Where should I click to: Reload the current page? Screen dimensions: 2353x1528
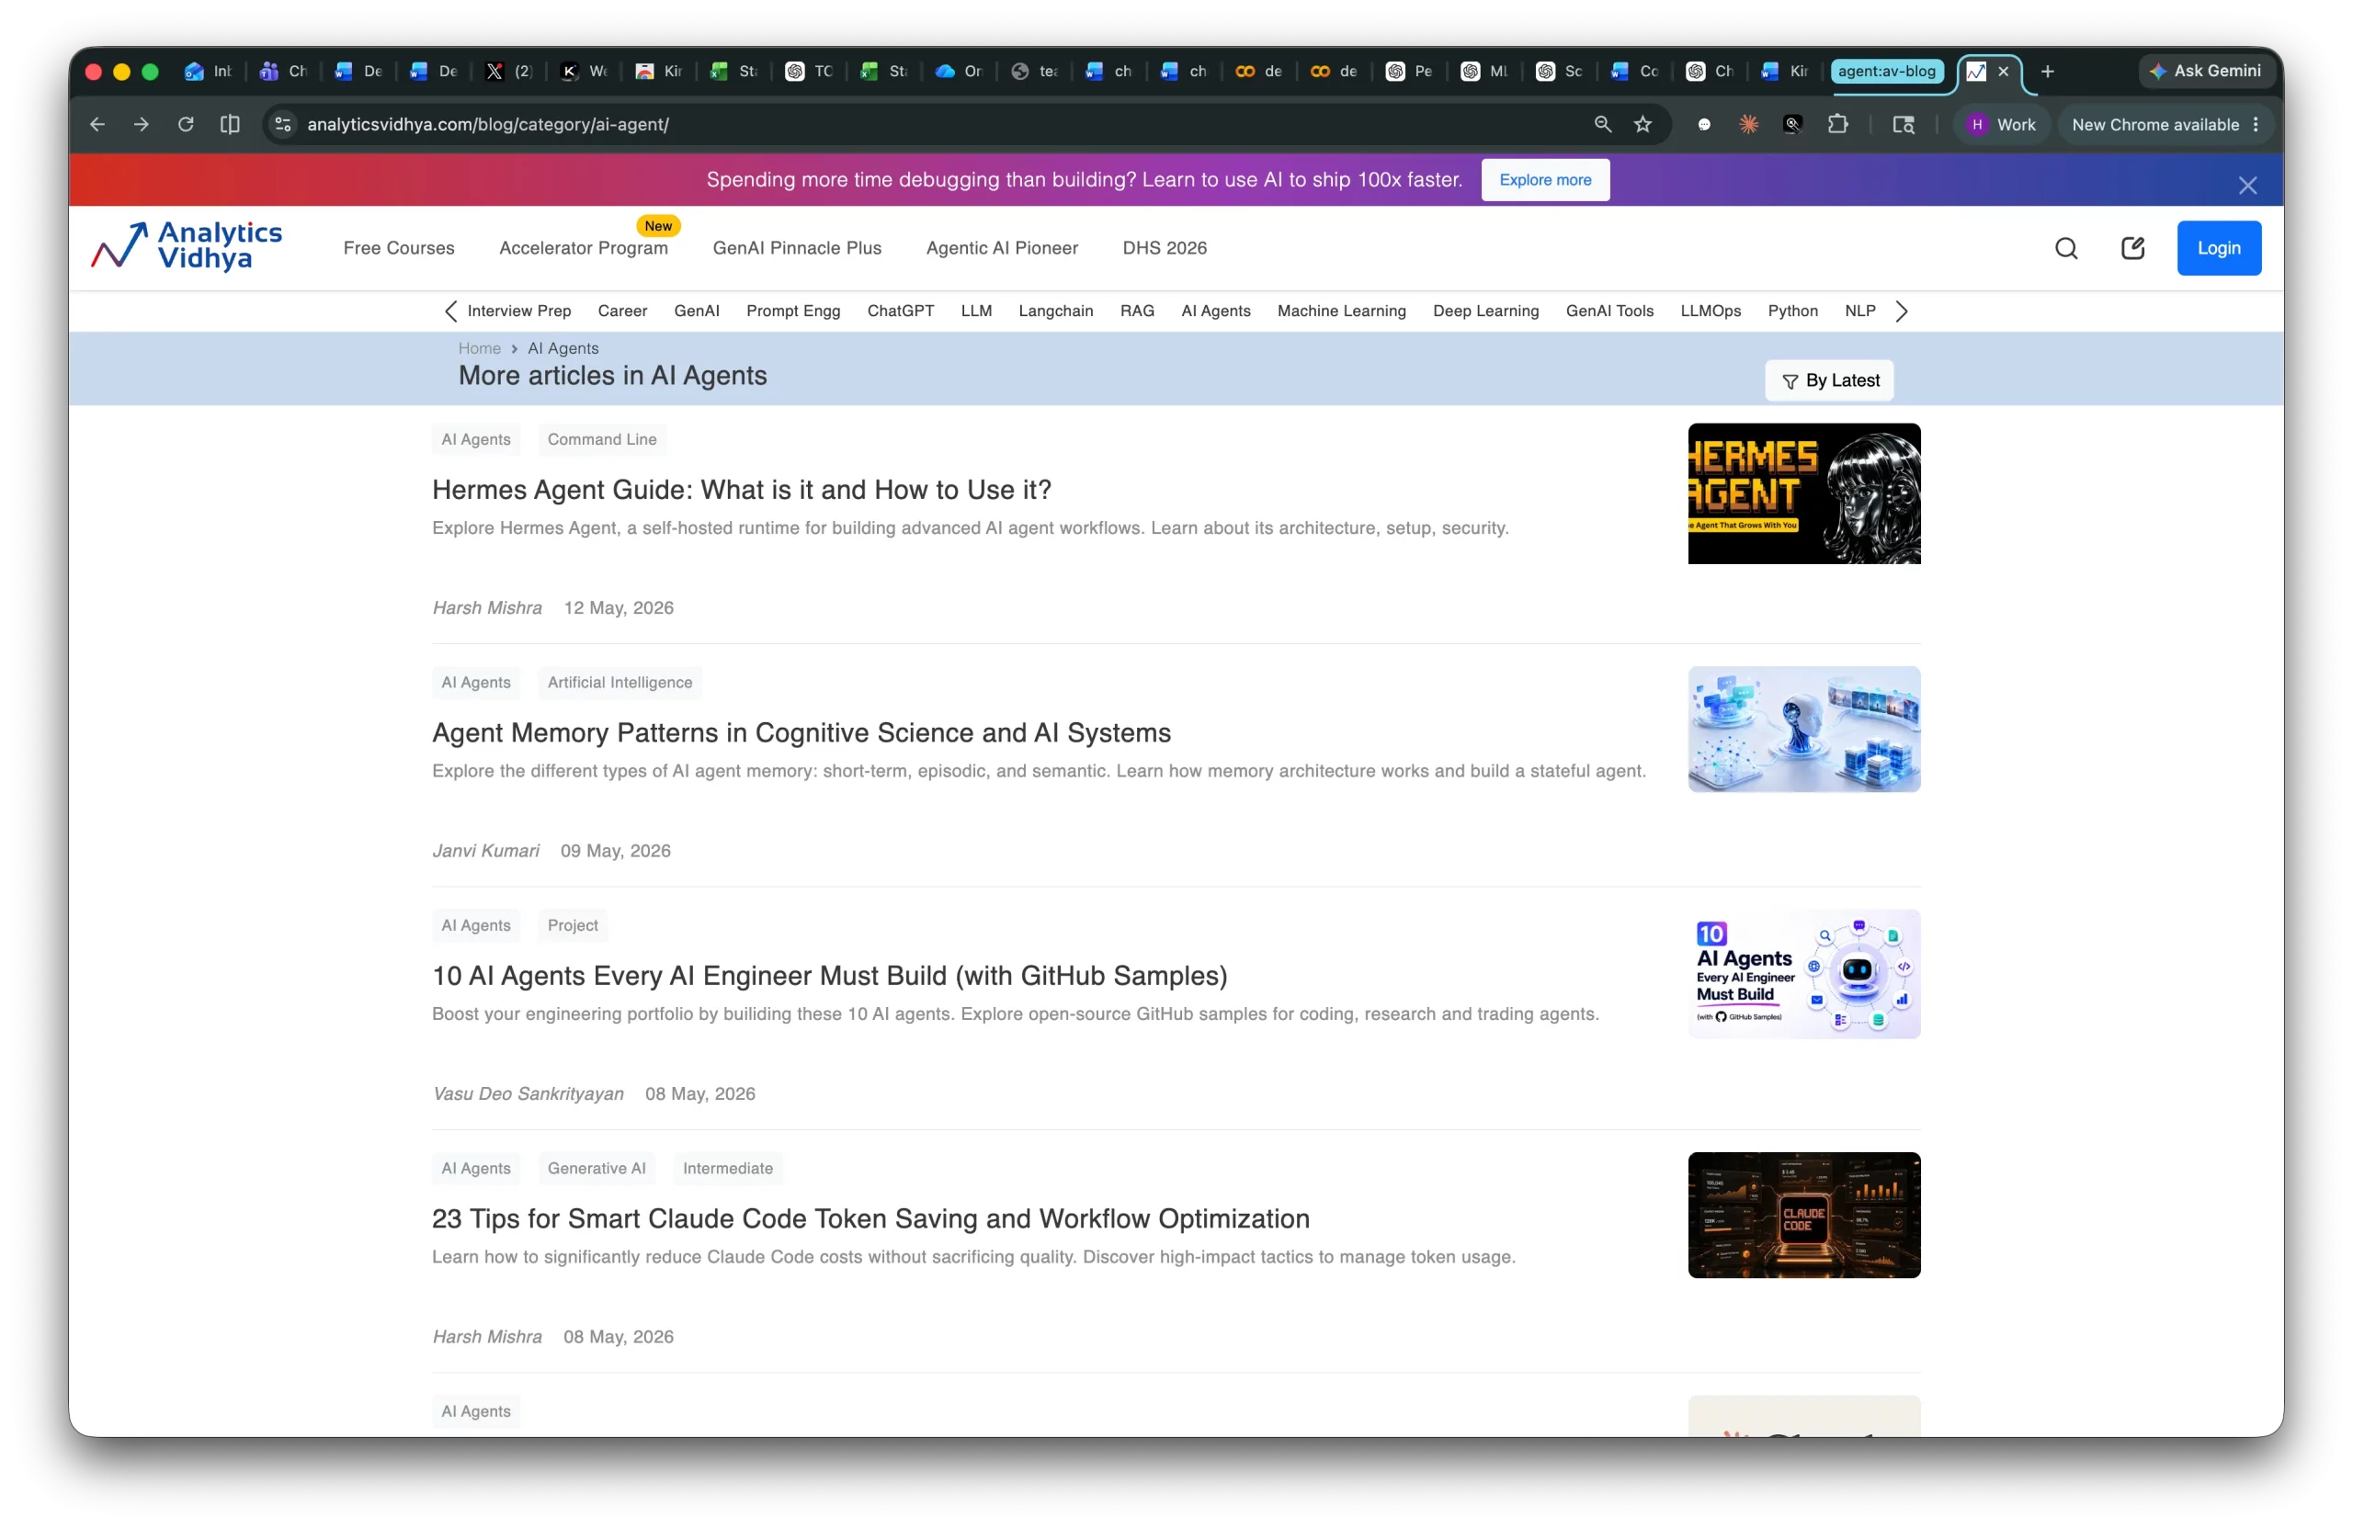point(185,125)
